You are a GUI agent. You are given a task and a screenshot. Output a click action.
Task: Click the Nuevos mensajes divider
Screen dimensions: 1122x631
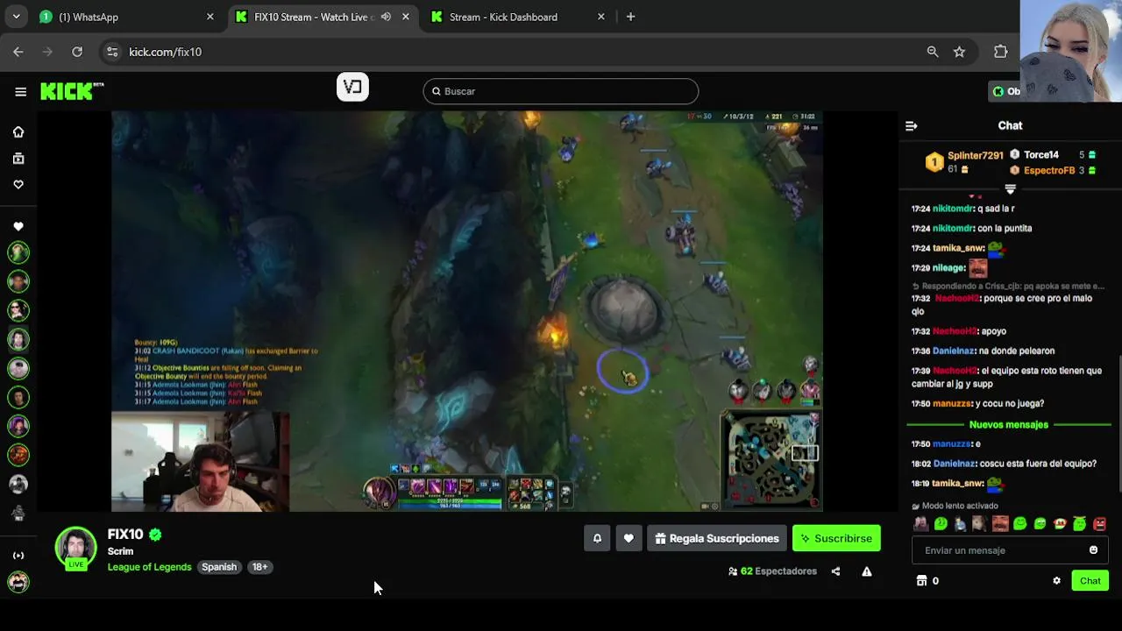tap(1009, 425)
